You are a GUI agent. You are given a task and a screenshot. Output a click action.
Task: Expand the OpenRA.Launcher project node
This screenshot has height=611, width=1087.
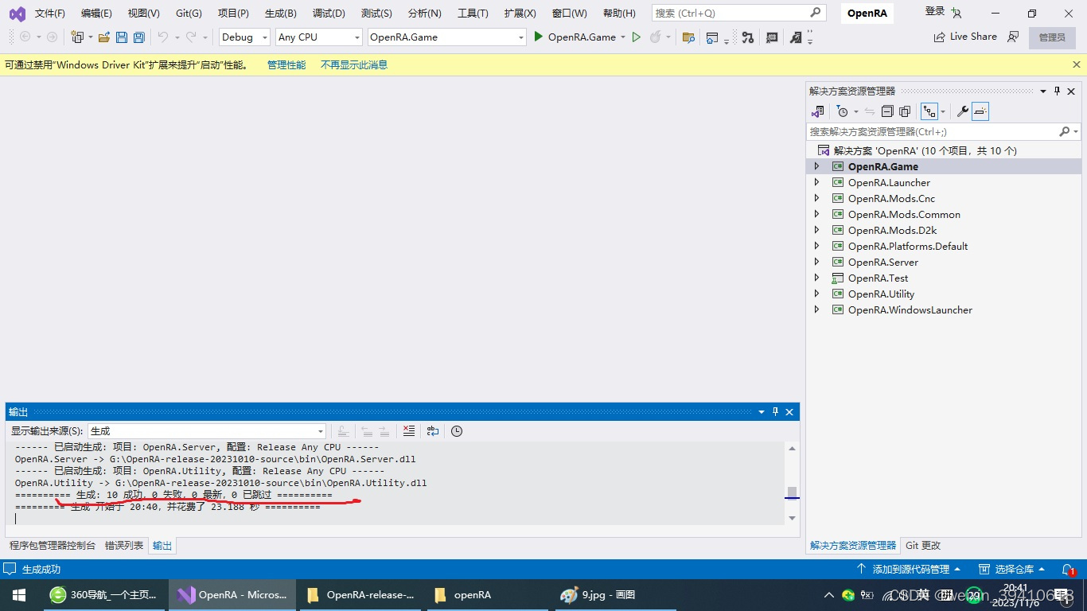816,182
